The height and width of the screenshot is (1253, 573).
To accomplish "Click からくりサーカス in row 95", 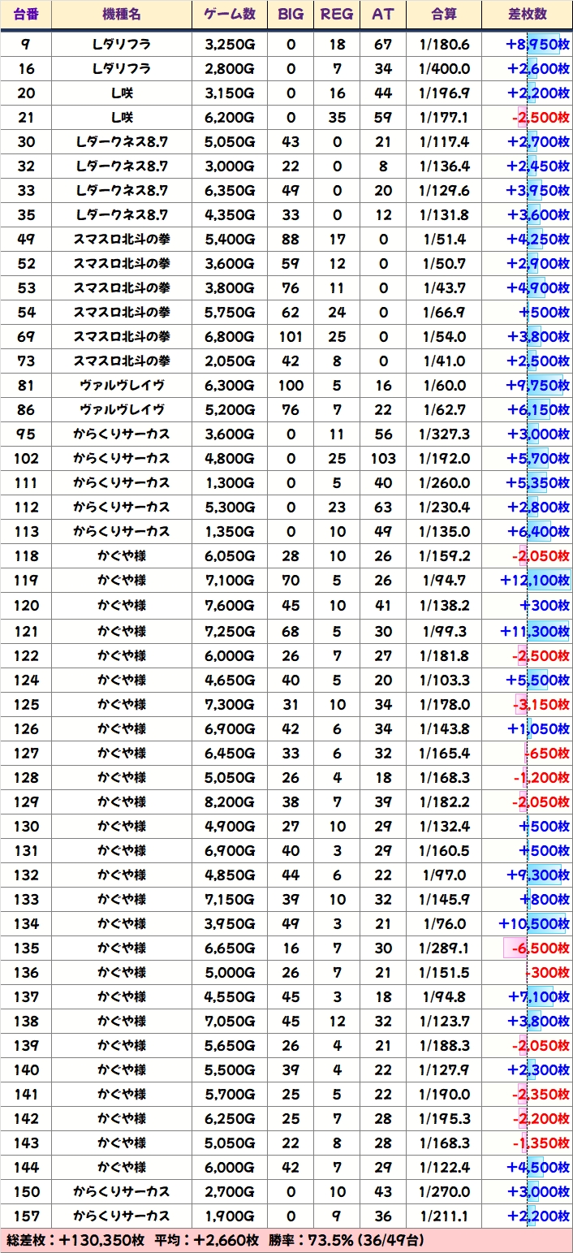I will pyautogui.click(x=122, y=434).
